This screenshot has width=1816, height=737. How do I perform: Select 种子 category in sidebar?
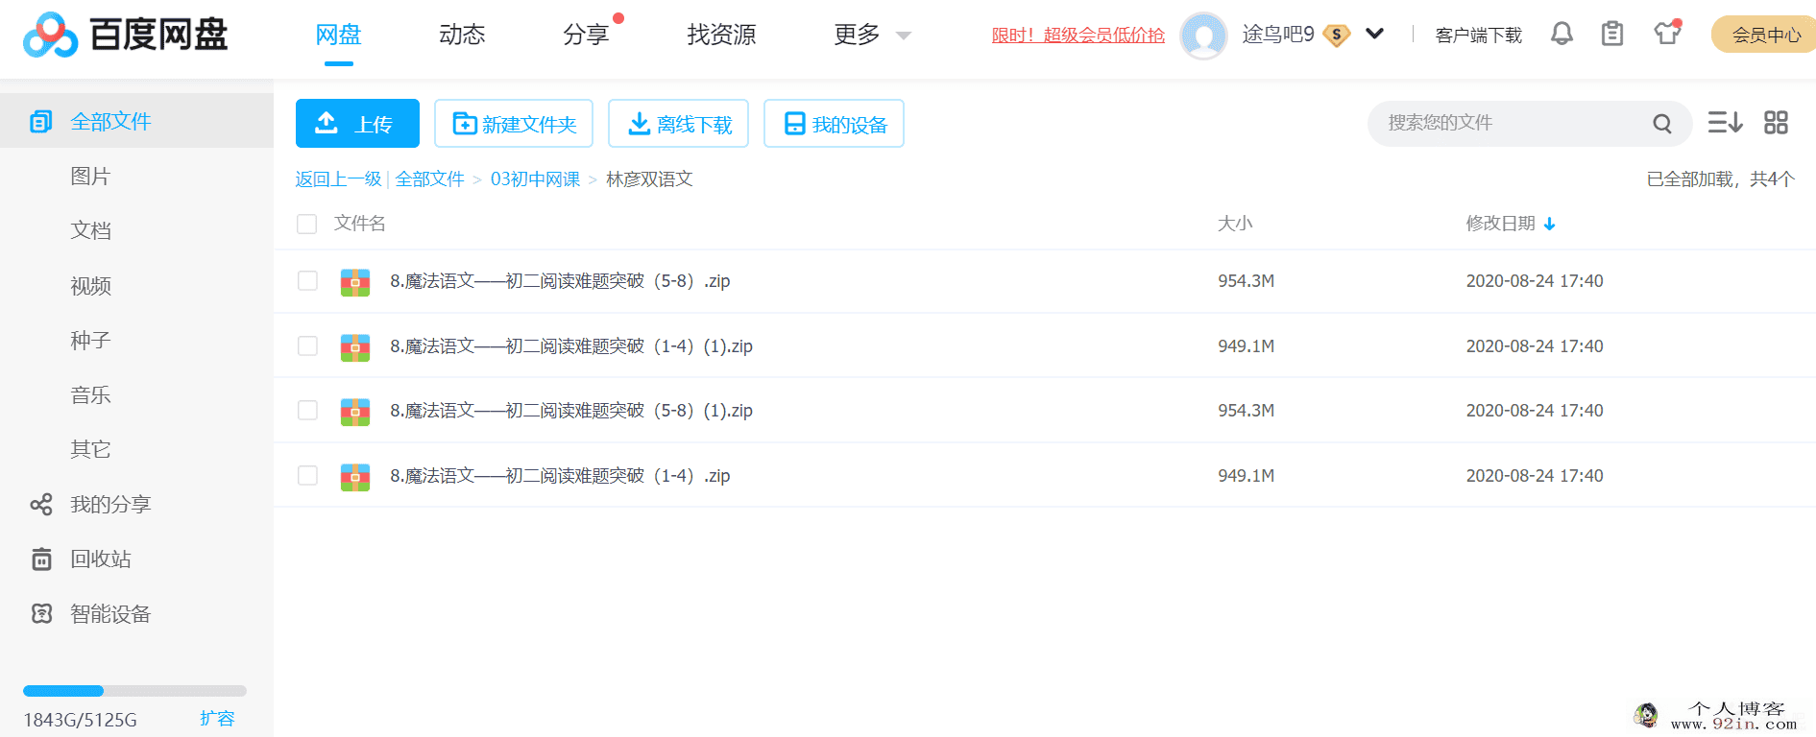90,341
